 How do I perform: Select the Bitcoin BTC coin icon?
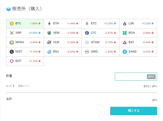[x=12, y=24]
